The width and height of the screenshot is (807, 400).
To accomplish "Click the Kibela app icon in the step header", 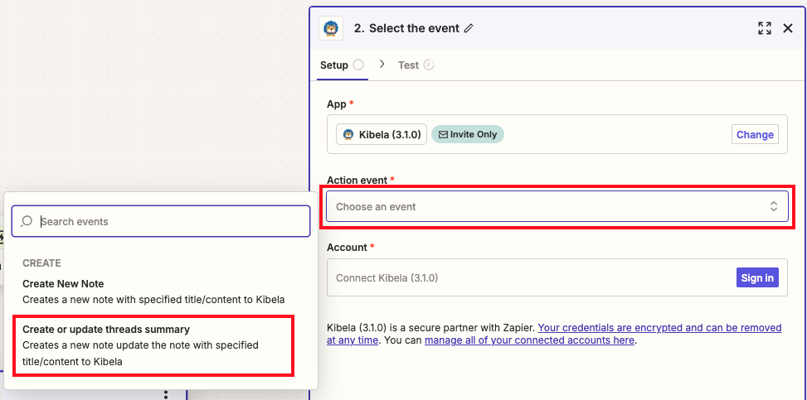I will coord(331,28).
